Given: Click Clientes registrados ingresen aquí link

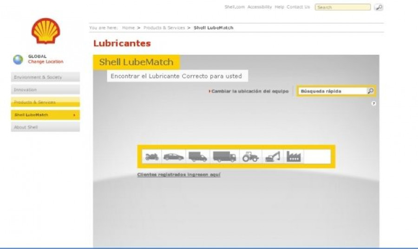Looking at the screenshot, I should pos(179,174).
